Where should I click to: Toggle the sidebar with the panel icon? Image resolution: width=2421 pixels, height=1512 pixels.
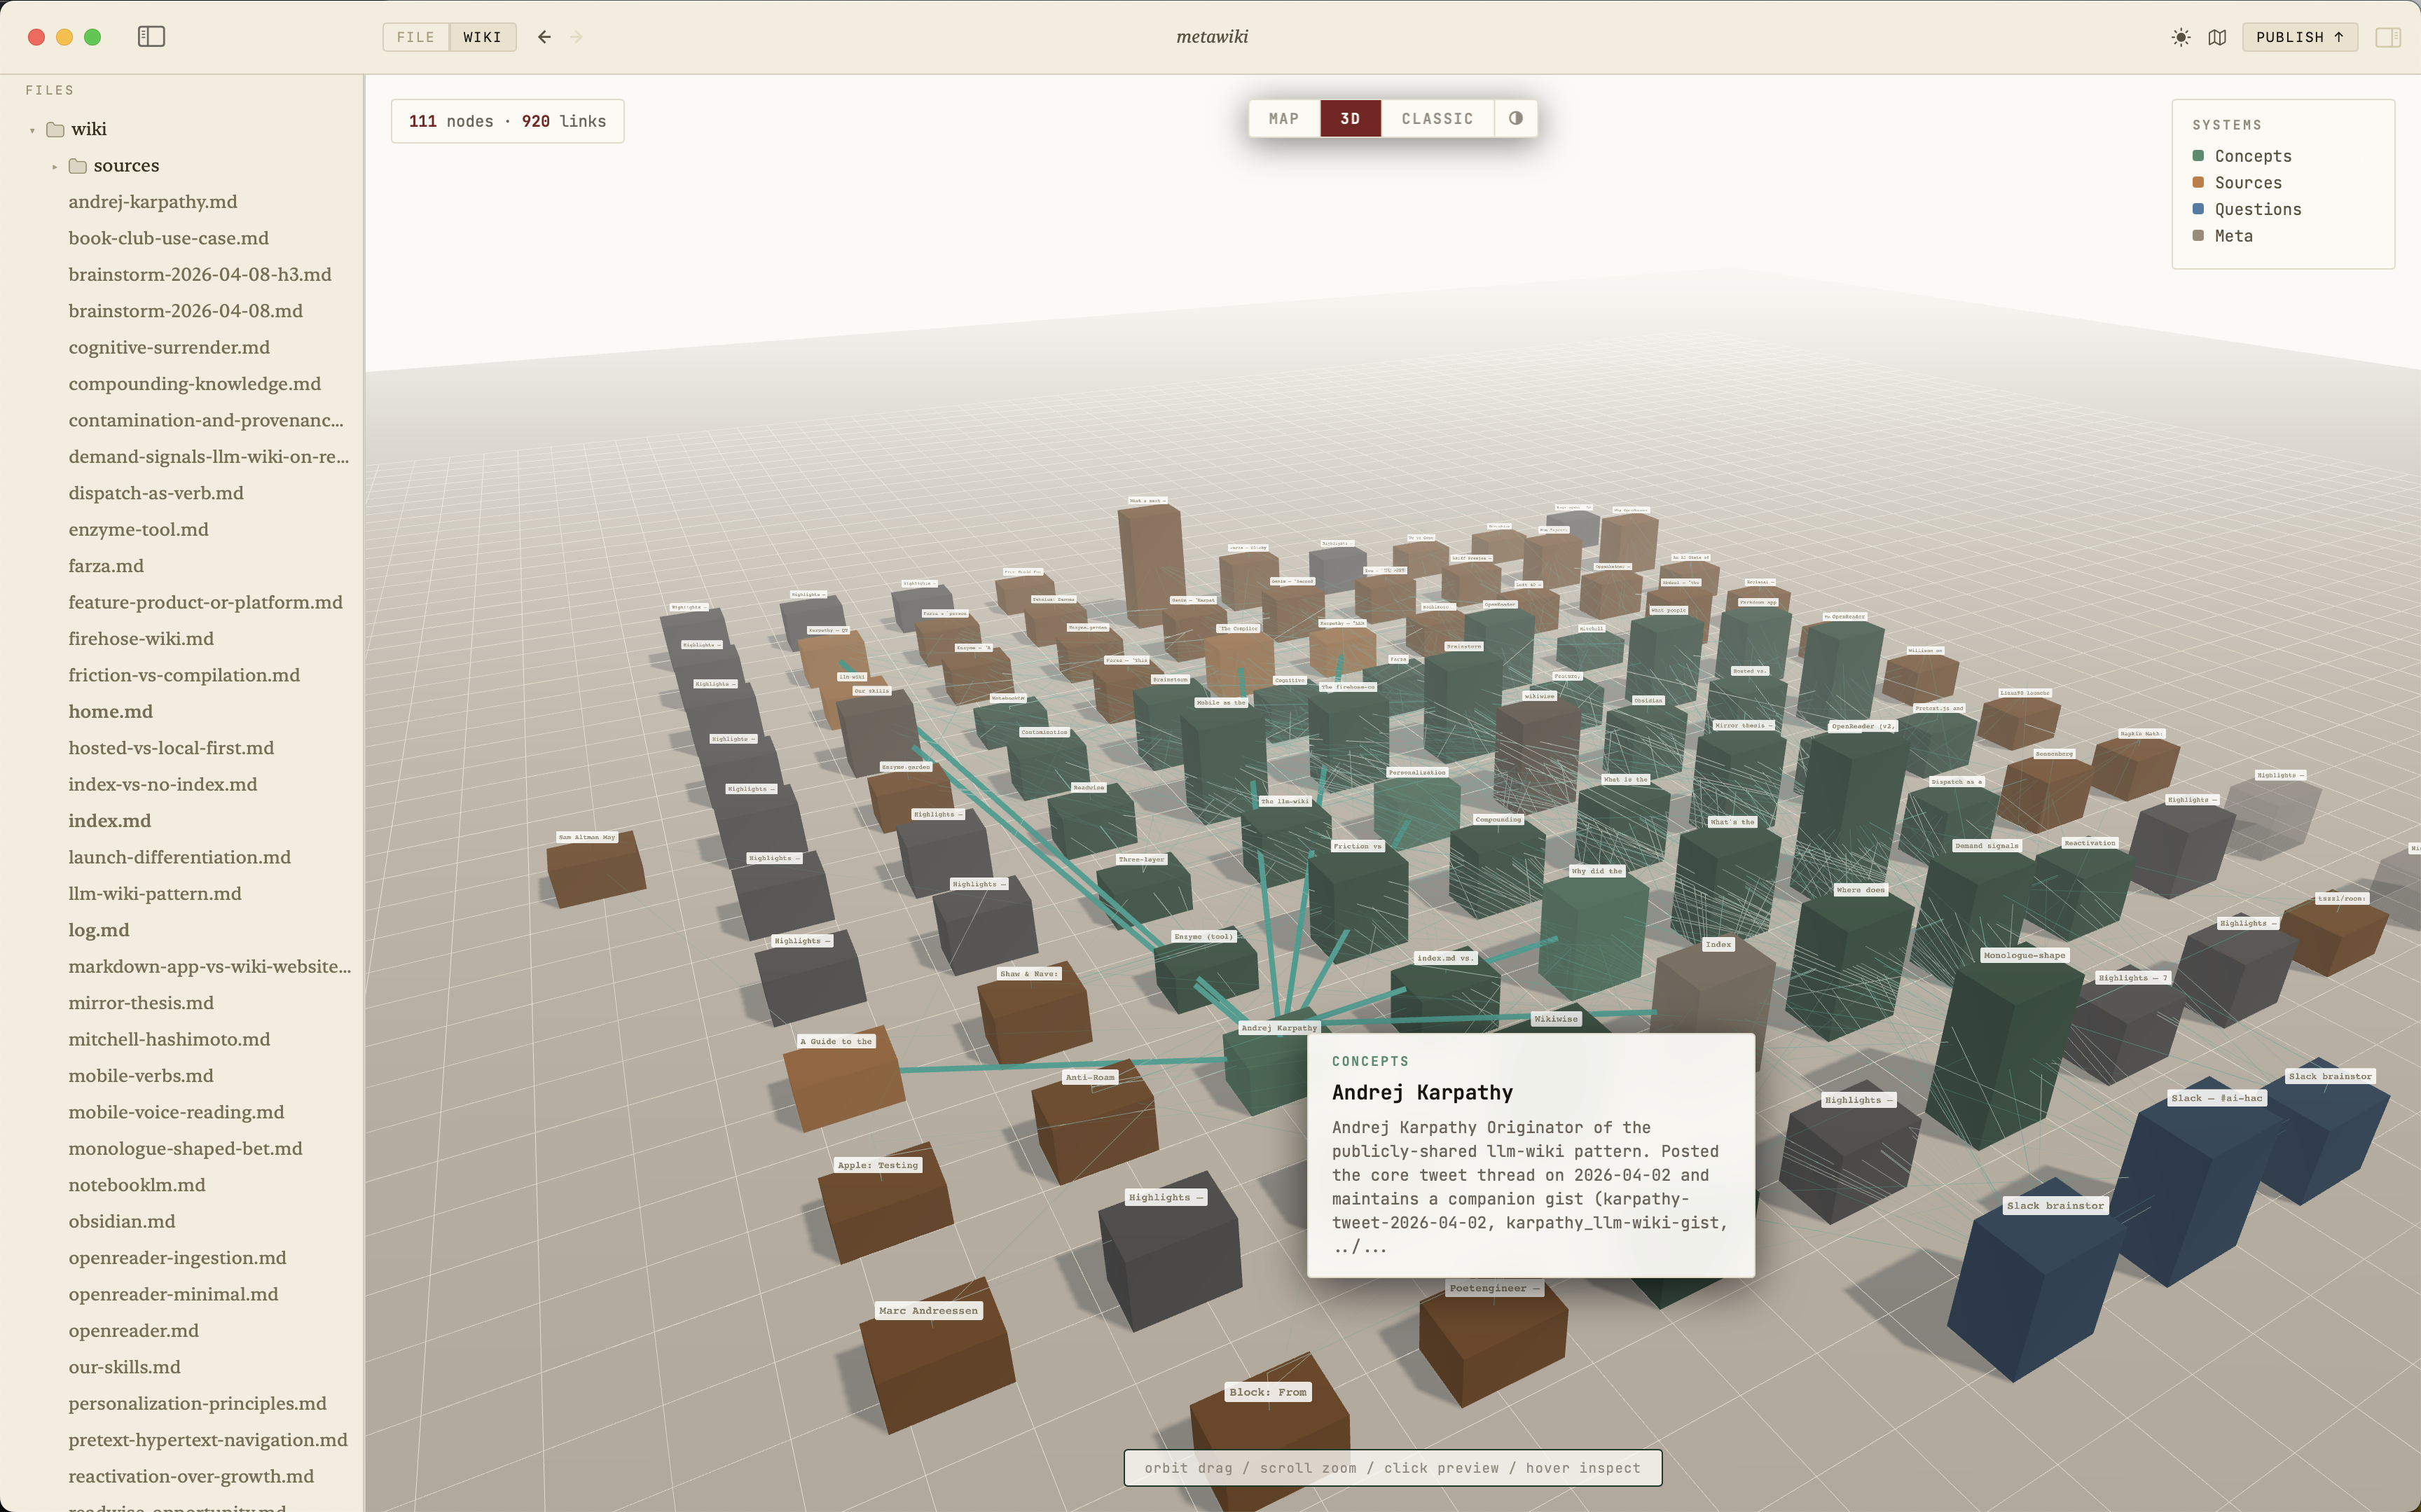pyautogui.click(x=152, y=36)
